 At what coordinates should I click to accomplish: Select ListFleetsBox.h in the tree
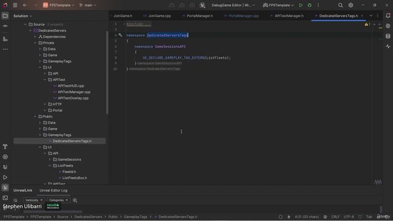(x=74, y=178)
